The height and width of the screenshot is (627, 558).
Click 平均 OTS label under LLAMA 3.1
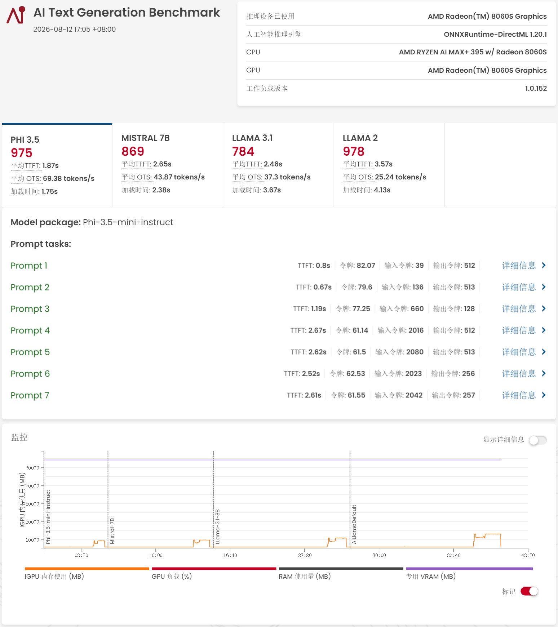click(247, 177)
